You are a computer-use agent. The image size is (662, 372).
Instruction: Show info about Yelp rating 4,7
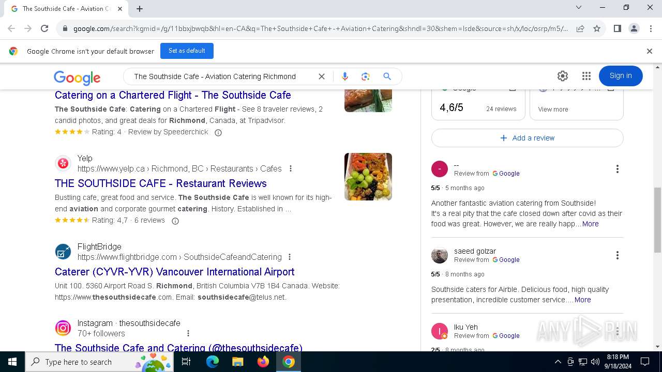175,221
